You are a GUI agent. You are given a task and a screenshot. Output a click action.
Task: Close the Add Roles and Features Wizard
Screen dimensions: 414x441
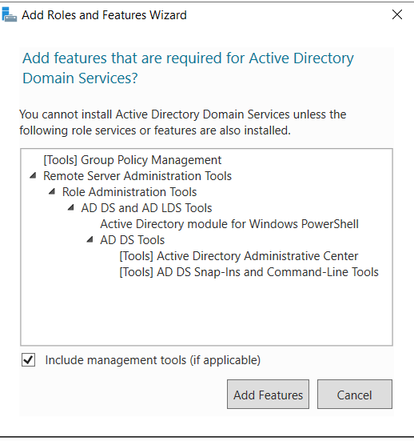[x=397, y=14]
